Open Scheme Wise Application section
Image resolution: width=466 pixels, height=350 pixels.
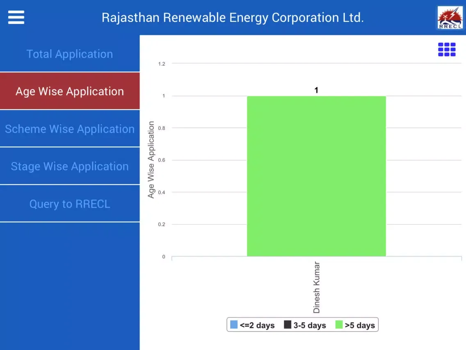click(70, 129)
